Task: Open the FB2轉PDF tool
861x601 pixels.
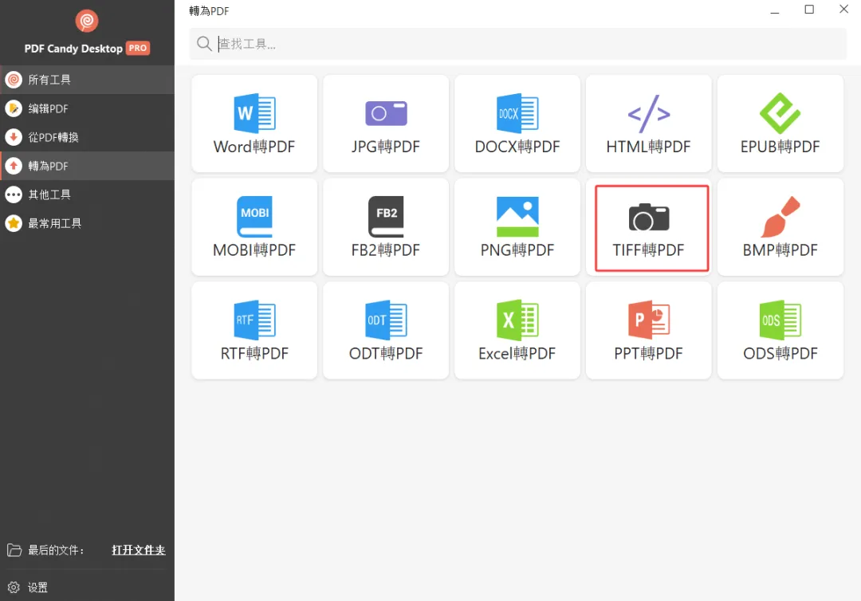Action: (x=386, y=226)
